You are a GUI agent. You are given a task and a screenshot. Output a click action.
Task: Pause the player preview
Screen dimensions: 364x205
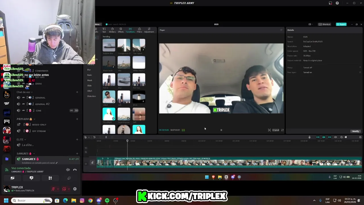[x=221, y=130]
